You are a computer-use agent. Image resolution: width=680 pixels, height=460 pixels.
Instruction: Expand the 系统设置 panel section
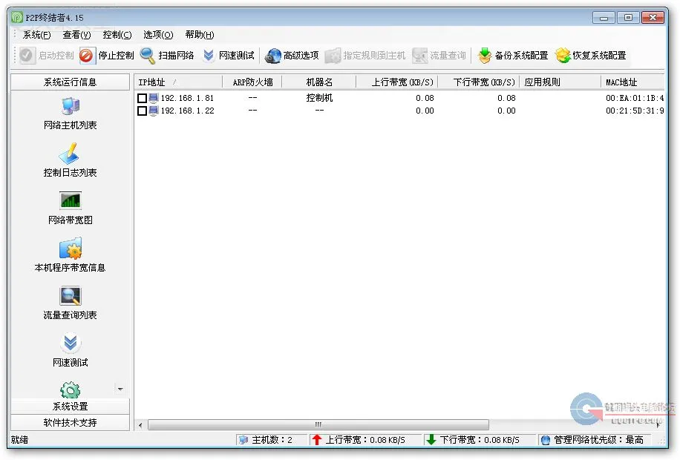point(70,407)
